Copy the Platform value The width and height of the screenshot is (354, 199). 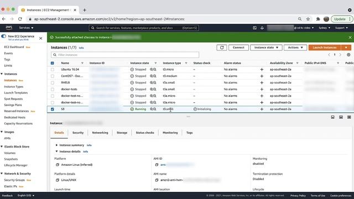58,165
